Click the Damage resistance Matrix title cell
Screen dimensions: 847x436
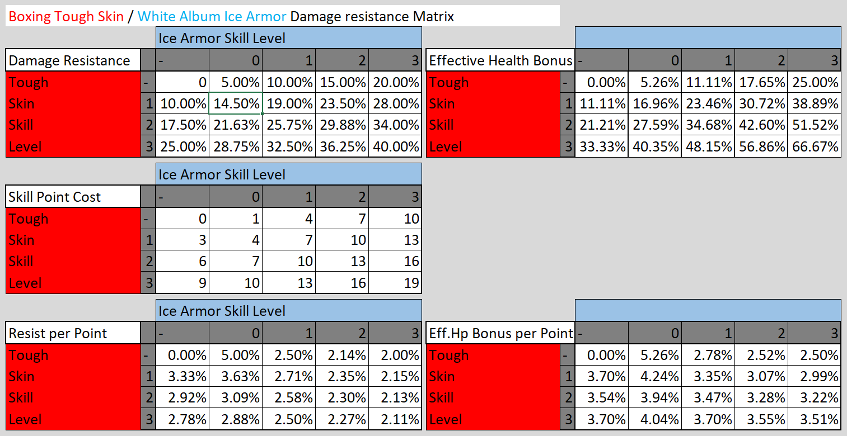tap(283, 16)
